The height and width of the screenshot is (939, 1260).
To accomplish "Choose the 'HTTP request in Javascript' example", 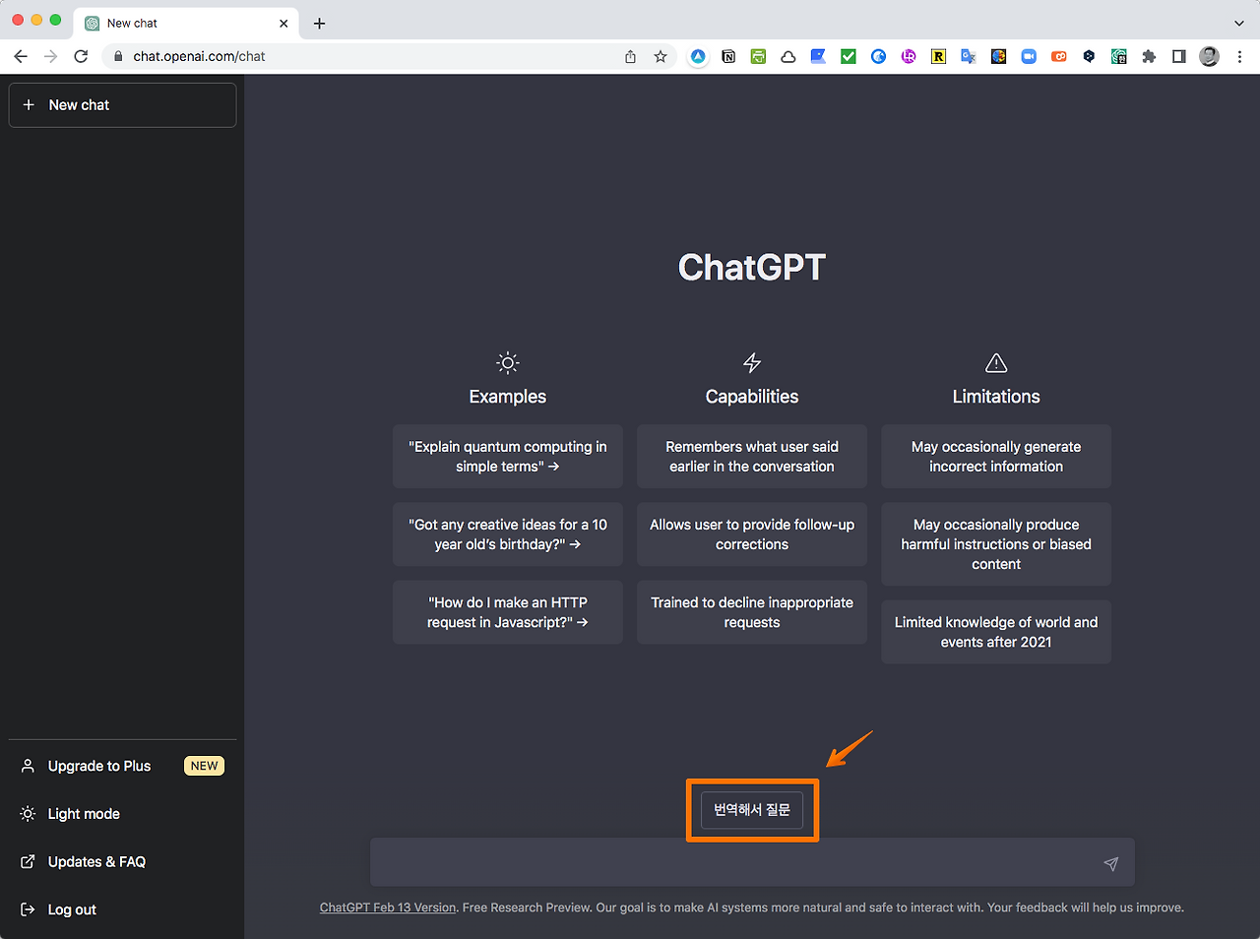I will point(508,612).
